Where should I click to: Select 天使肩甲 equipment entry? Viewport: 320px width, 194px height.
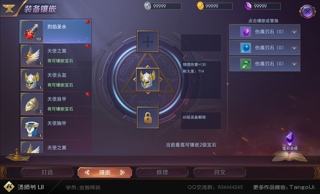point(55,104)
